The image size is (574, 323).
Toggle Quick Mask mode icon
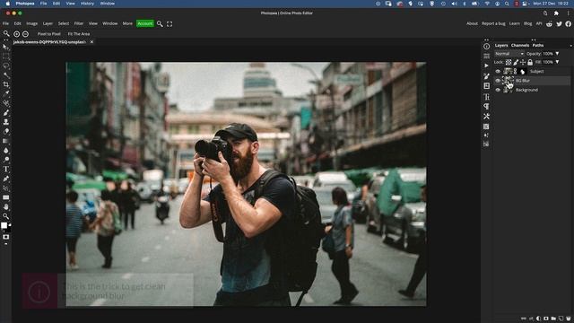5,237
